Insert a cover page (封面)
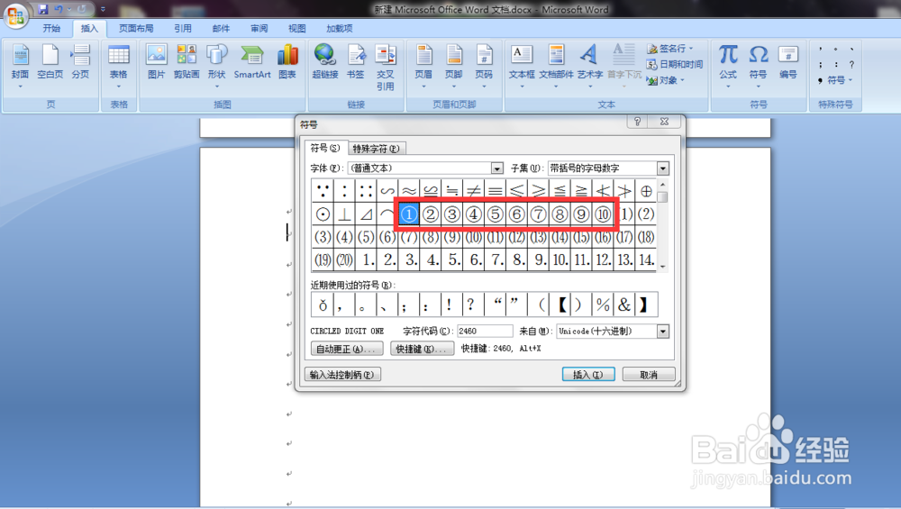Screen dimensions: 901x509 (x=20, y=65)
